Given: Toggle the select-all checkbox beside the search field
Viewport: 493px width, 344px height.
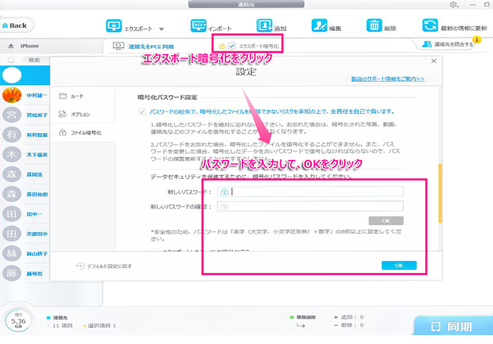Looking at the screenshot, I should (x=11, y=60).
